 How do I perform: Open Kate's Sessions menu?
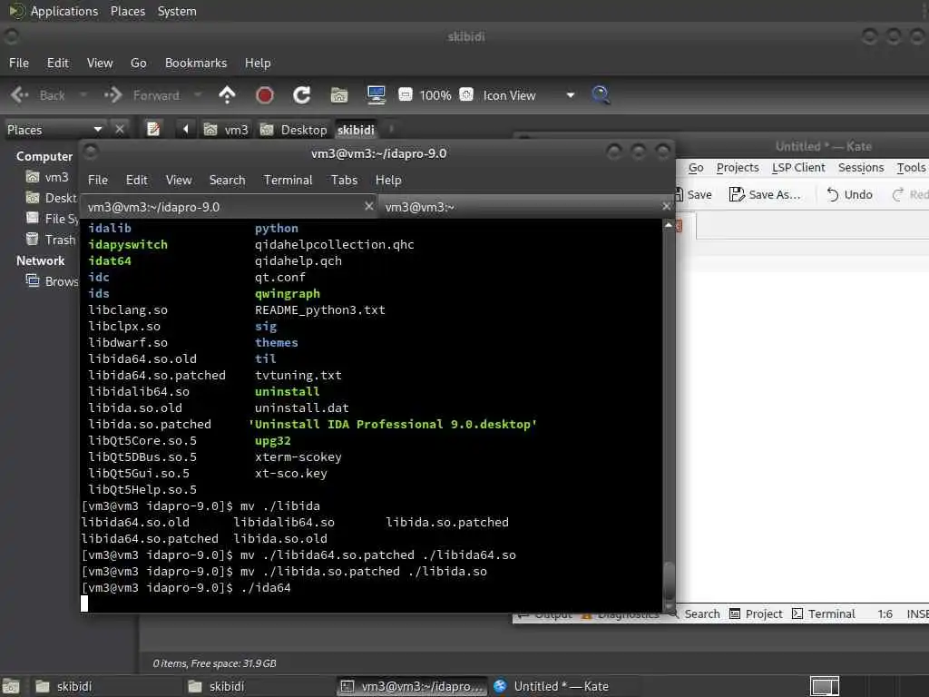pyautogui.click(x=861, y=168)
